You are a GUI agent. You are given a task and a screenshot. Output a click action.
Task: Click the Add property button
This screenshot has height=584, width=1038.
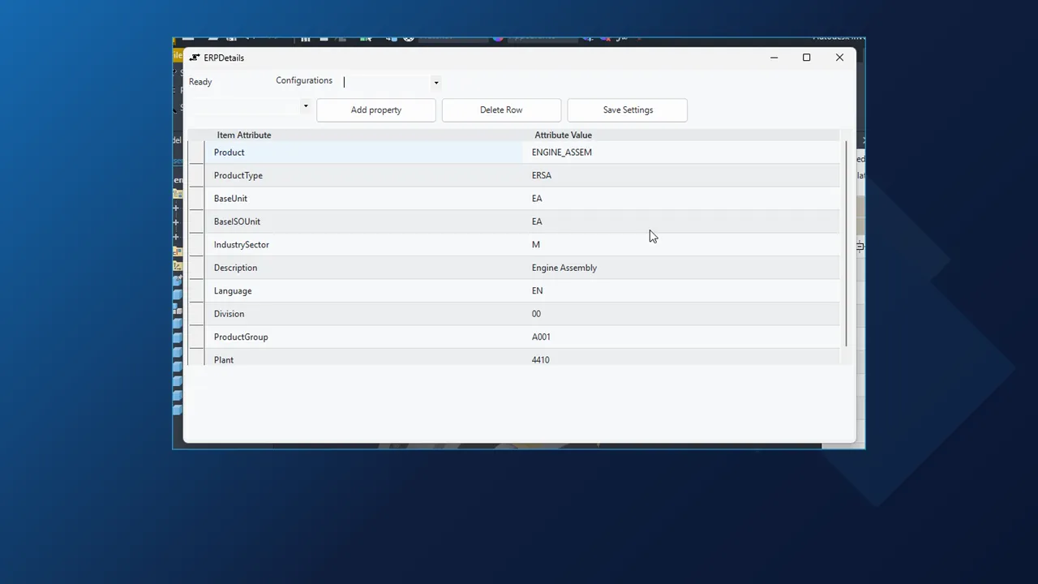click(376, 110)
